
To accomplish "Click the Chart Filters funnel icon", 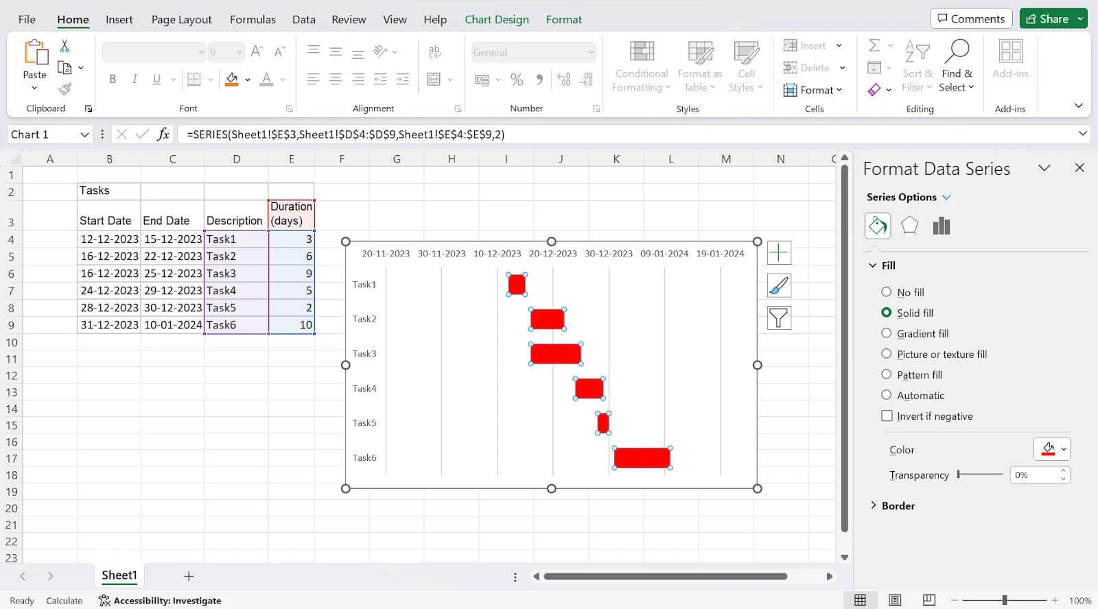I will [x=779, y=318].
